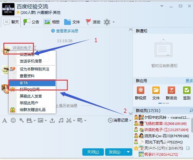Expand the window shake dropdown arrow
Image resolution: width=193 pixels, height=160 pixels.
tap(35, 121)
